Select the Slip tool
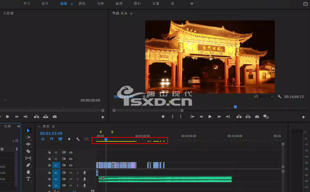 (x=28, y=158)
